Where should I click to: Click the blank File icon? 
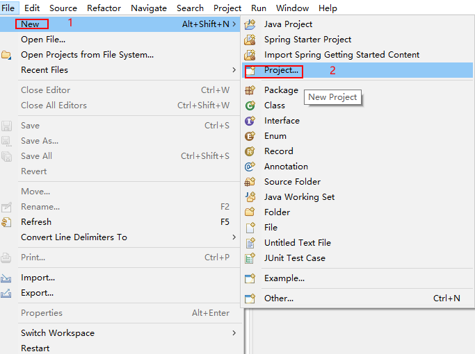[250, 228]
